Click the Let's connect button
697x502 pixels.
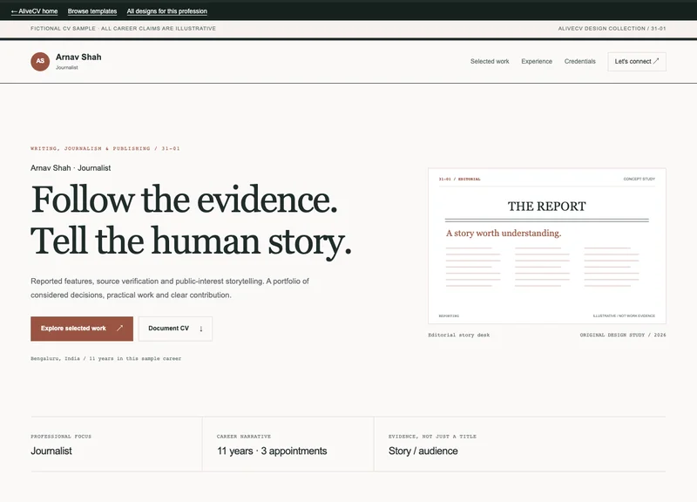pos(637,61)
